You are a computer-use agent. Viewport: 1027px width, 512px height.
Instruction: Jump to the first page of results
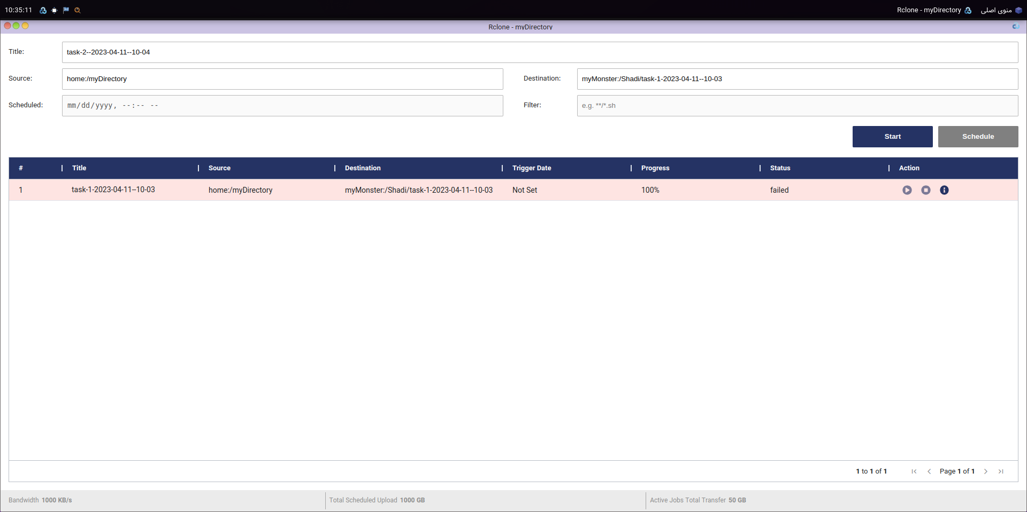click(914, 471)
